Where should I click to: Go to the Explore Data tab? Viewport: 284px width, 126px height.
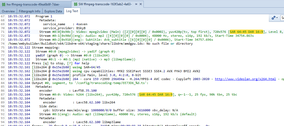(x=53, y=11)
